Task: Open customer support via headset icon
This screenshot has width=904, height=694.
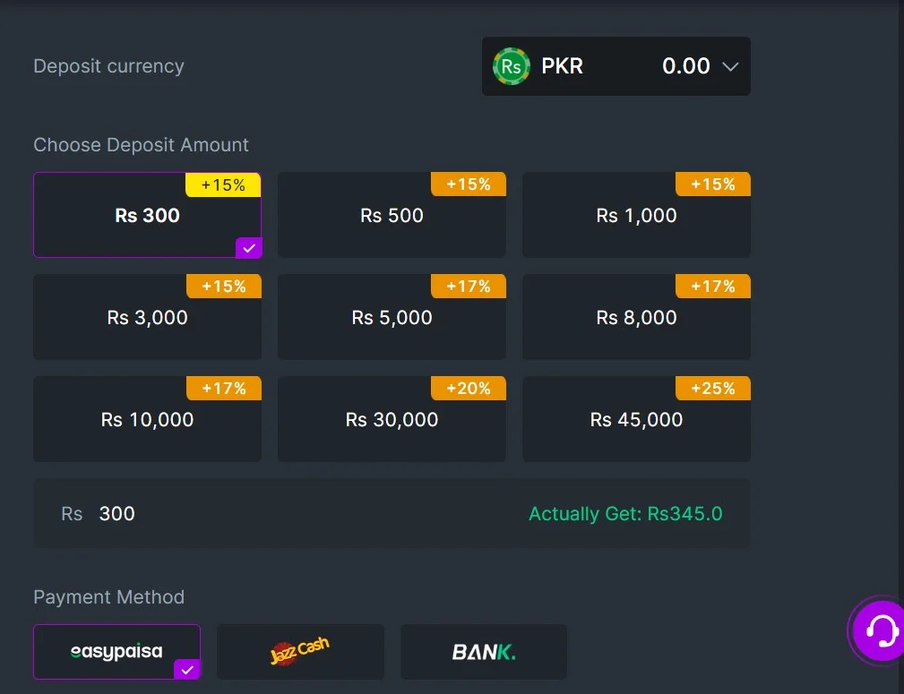Action: (877, 630)
